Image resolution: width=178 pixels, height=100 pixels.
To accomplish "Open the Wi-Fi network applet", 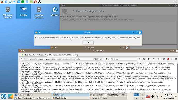I will [157, 97].
